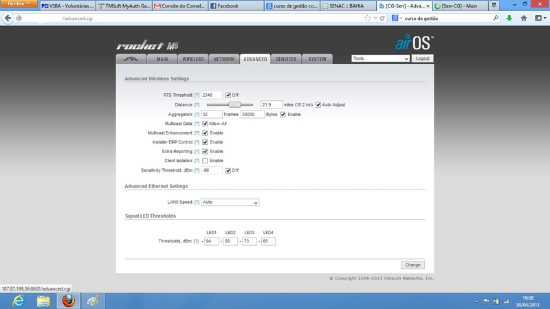
Task: Open Paint from taskbar
Action: (93, 301)
